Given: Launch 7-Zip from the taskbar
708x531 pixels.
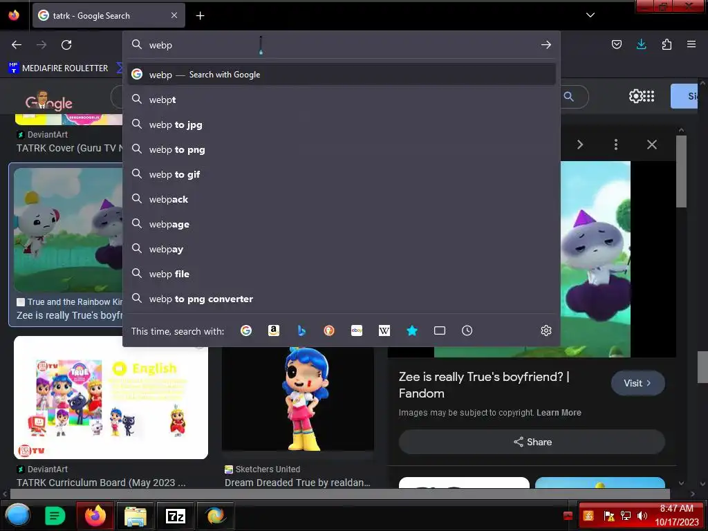Looking at the screenshot, I should pos(175,516).
